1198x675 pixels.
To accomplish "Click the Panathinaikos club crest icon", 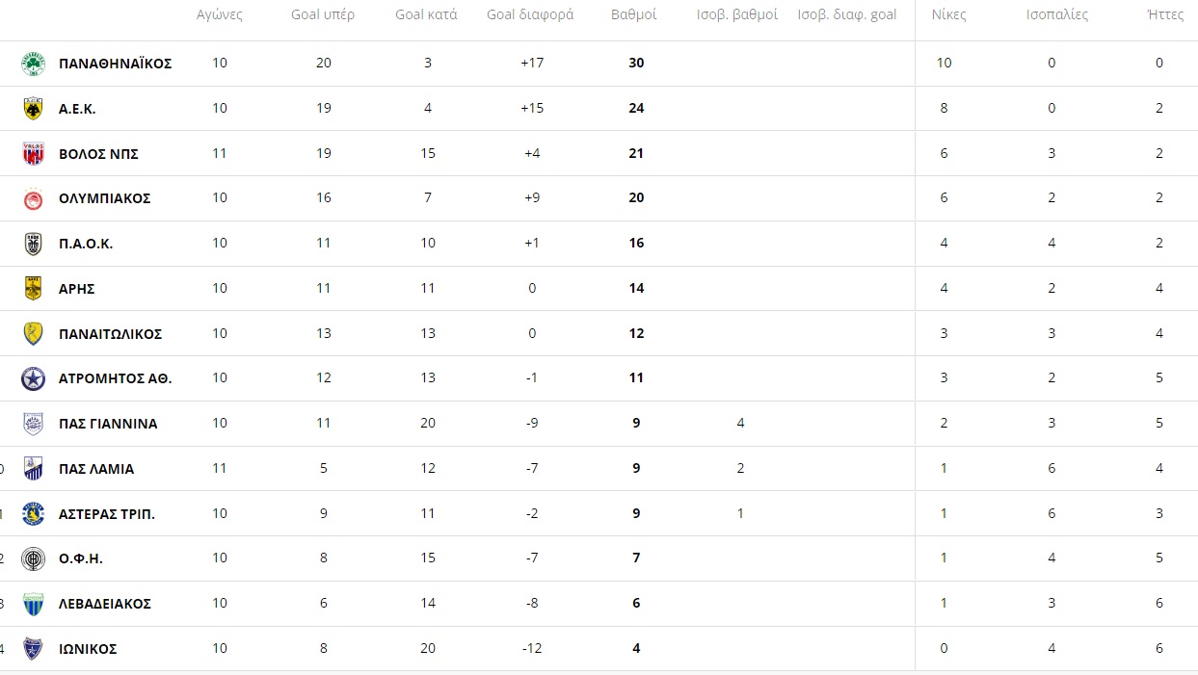I will point(34,64).
